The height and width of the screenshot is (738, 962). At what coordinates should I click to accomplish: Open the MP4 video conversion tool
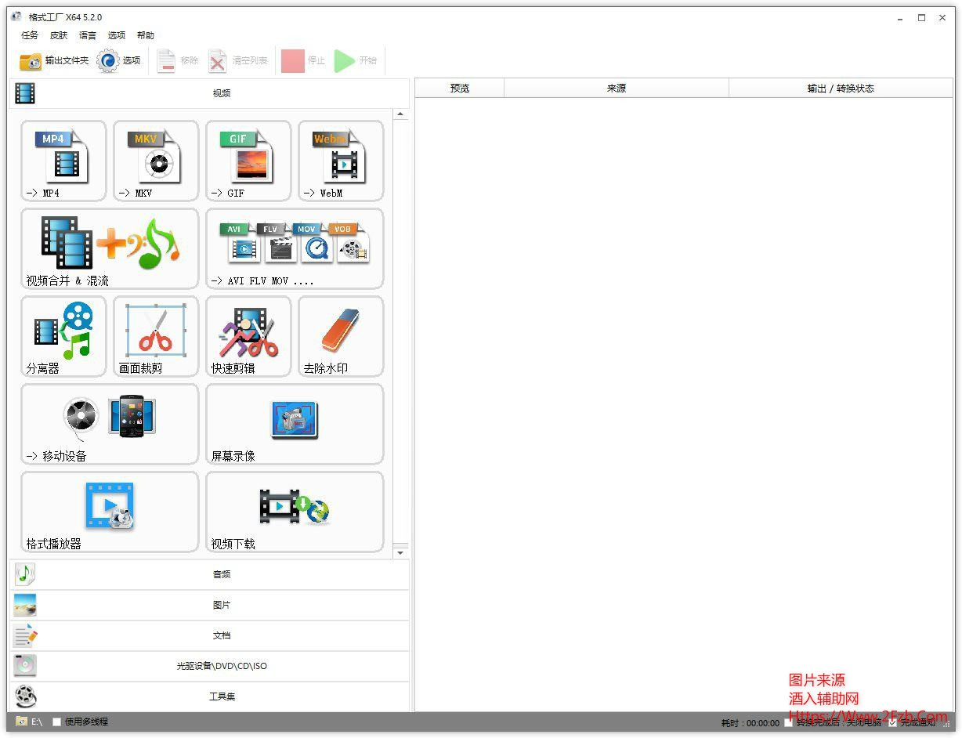(63, 161)
